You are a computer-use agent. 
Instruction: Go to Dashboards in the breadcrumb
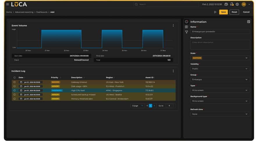click(42, 12)
